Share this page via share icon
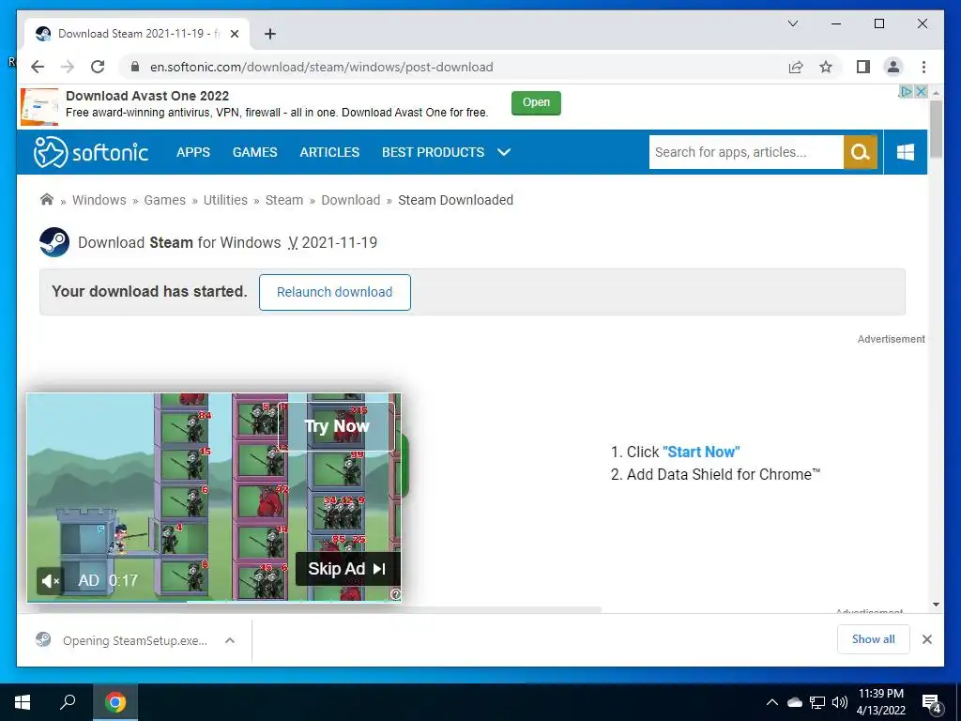 pyautogui.click(x=796, y=67)
